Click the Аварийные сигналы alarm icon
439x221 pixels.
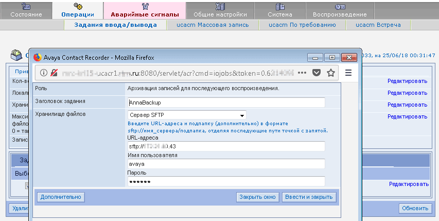coord(145,6)
